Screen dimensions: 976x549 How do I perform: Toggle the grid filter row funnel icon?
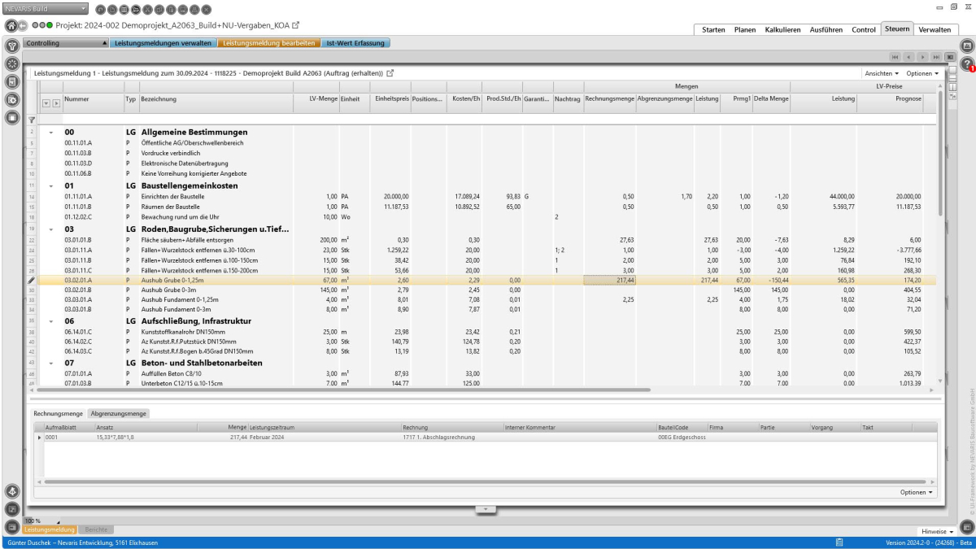[32, 119]
